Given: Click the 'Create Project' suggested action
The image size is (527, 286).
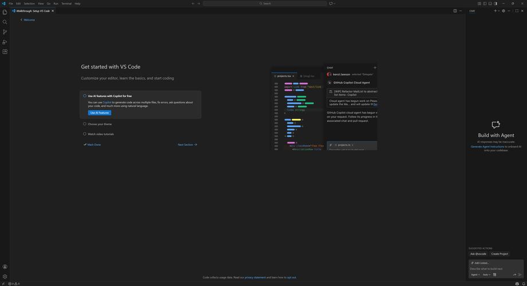Looking at the screenshot, I should [x=500, y=254].
